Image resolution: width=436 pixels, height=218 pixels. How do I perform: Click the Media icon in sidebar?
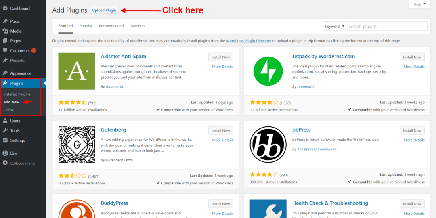(x=5, y=31)
